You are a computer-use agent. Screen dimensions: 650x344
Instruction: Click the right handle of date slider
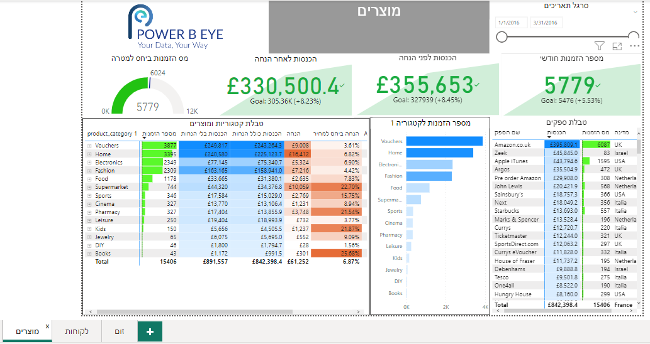point(634,37)
